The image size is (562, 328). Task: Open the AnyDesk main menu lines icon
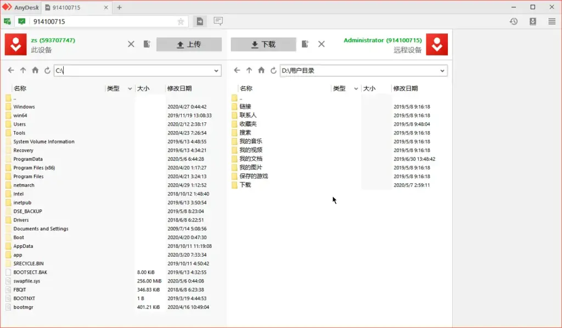tap(552, 21)
